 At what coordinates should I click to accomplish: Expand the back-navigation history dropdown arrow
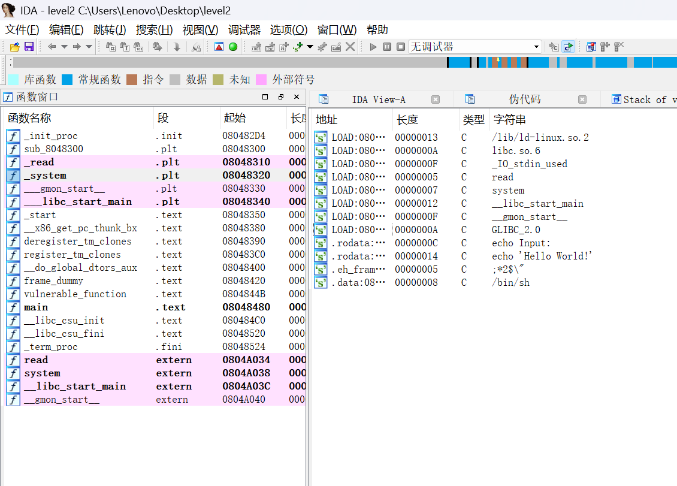[x=64, y=47]
